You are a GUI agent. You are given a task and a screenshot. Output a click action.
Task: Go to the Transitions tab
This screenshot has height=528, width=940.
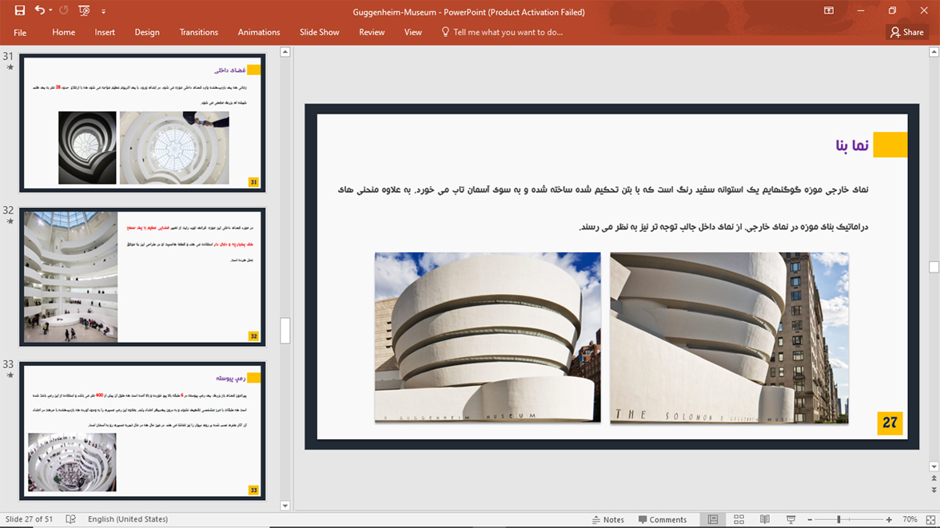click(199, 33)
